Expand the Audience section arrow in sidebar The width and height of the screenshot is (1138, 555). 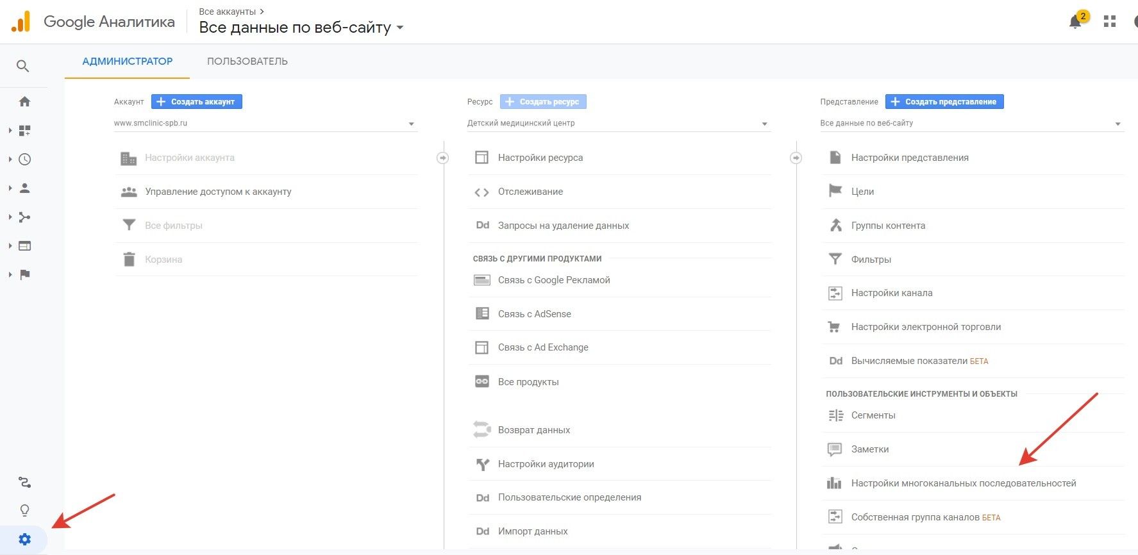coord(10,188)
